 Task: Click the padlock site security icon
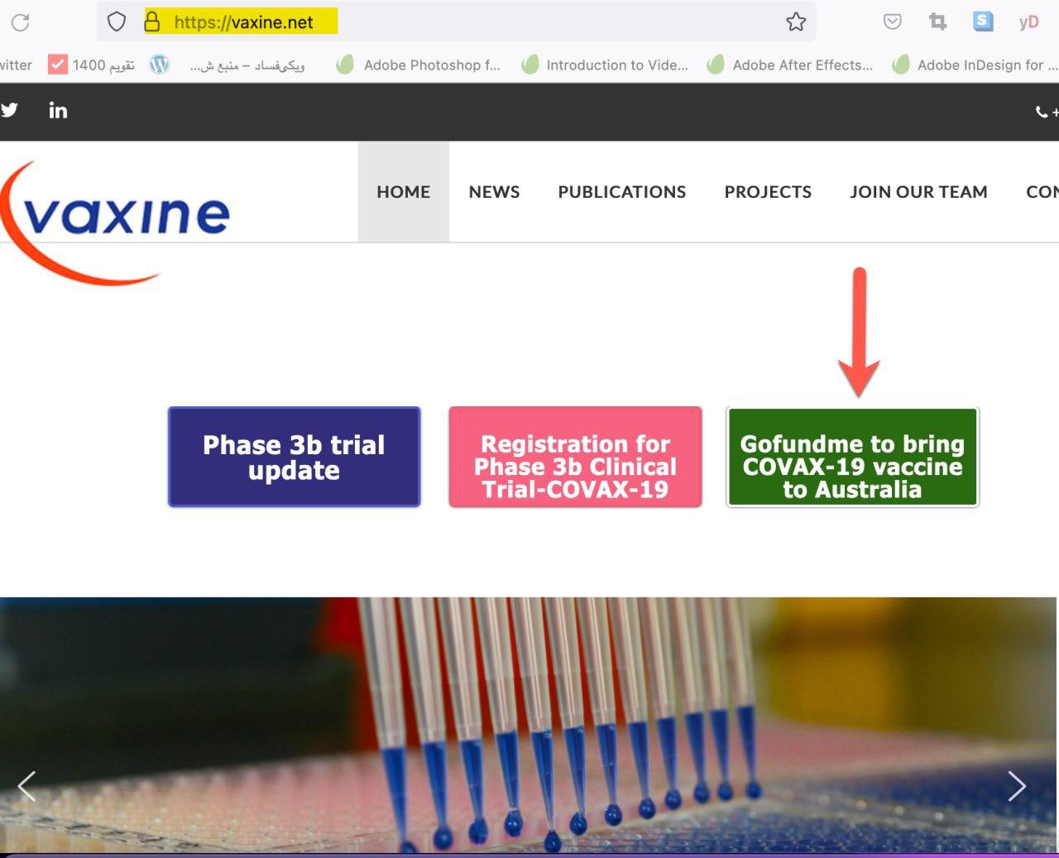point(152,22)
